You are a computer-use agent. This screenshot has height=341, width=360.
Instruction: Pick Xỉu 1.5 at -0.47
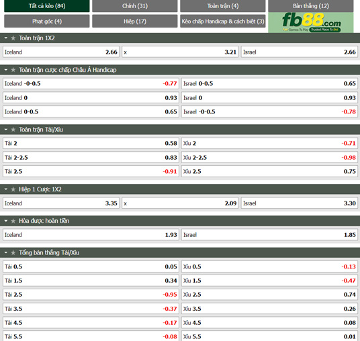[269, 281]
